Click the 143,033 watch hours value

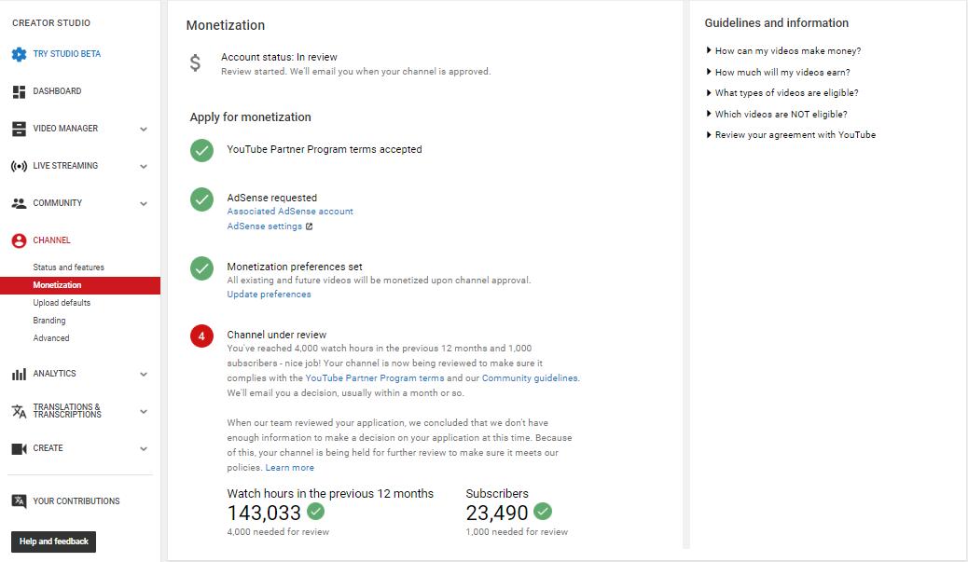(264, 513)
